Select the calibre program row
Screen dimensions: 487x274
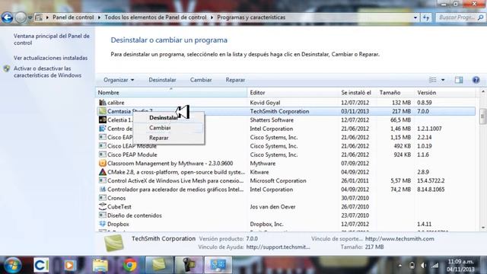(285, 103)
